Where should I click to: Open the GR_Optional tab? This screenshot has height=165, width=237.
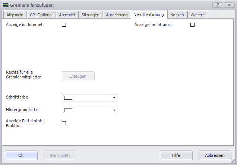click(x=41, y=15)
